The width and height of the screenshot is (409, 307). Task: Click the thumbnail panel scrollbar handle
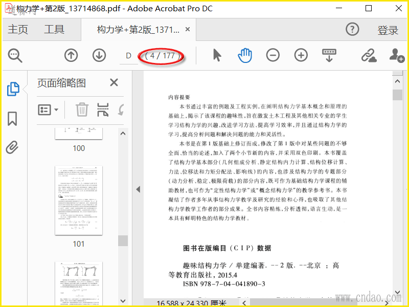pyautogui.click(x=123, y=241)
